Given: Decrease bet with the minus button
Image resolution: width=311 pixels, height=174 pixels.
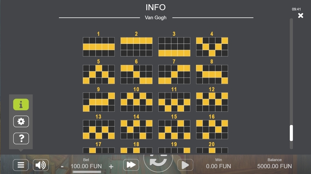Looking at the screenshot, I should [62, 166].
